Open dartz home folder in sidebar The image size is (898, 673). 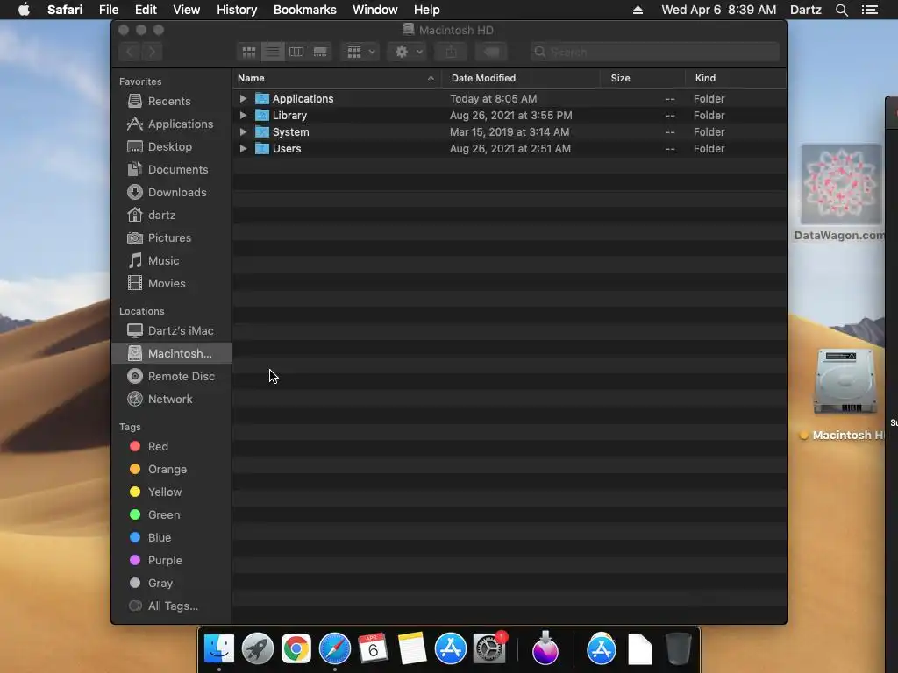pyautogui.click(x=172, y=216)
